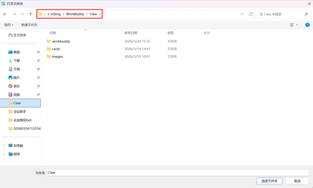Expand chevron between v_irdeng and WorkBuddy

coord(63,14)
